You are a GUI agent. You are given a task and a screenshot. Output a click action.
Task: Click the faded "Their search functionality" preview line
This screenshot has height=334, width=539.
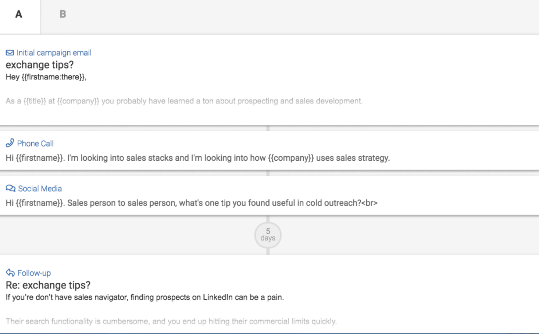click(x=171, y=321)
